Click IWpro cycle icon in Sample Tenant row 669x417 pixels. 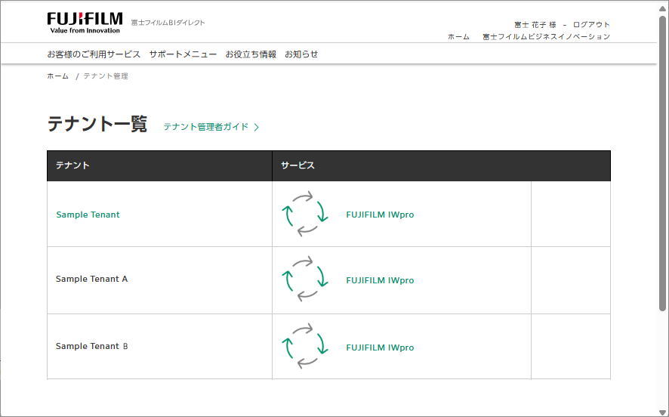[305, 215]
